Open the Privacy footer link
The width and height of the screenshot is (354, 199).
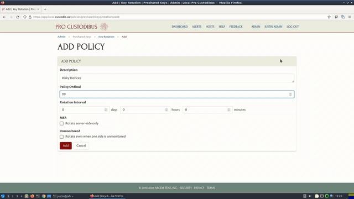(199, 188)
